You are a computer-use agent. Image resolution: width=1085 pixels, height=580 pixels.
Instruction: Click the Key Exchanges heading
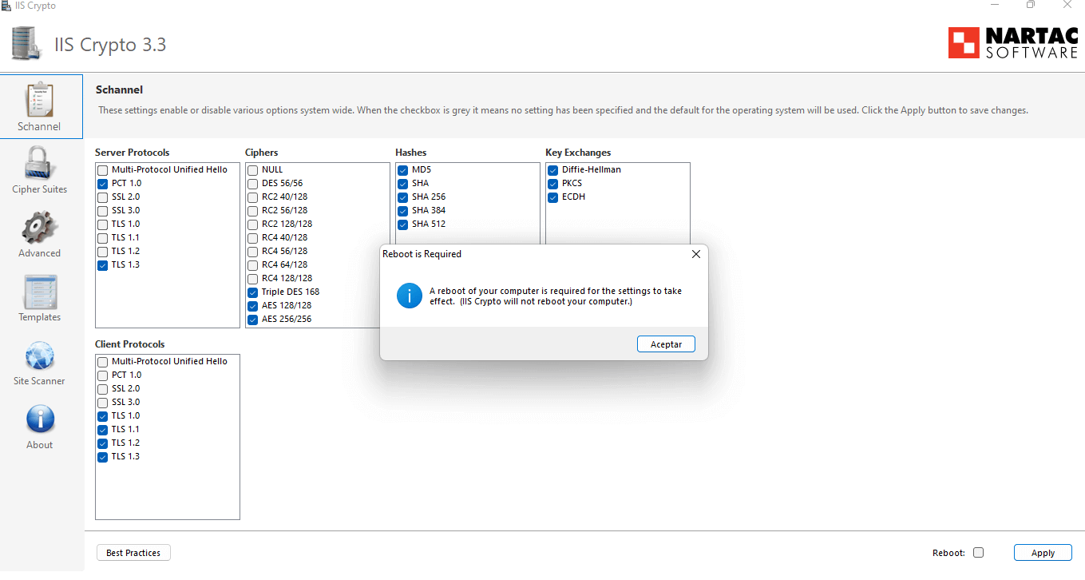coord(578,153)
